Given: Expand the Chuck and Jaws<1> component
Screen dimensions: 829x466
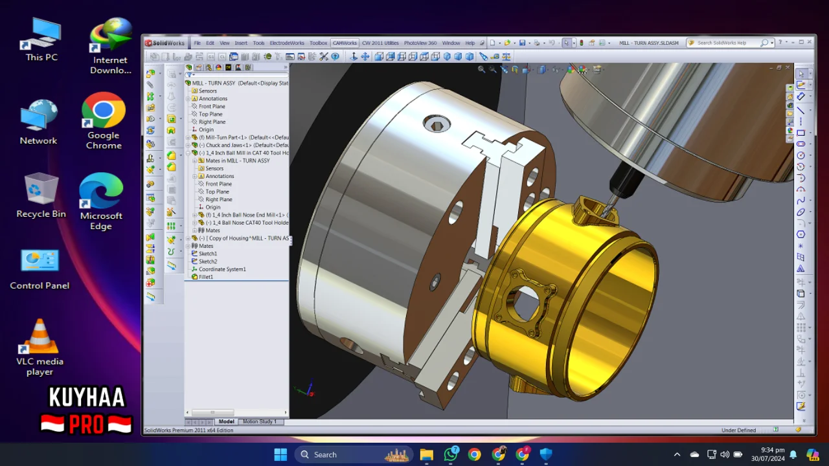Looking at the screenshot, I should [x=188, y=145].
